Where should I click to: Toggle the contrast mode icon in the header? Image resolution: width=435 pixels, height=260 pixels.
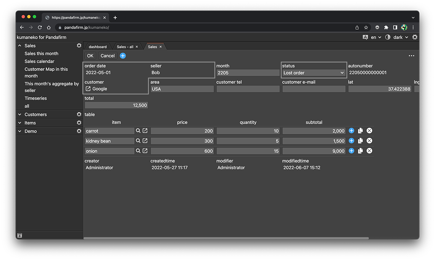click(387, 37)
